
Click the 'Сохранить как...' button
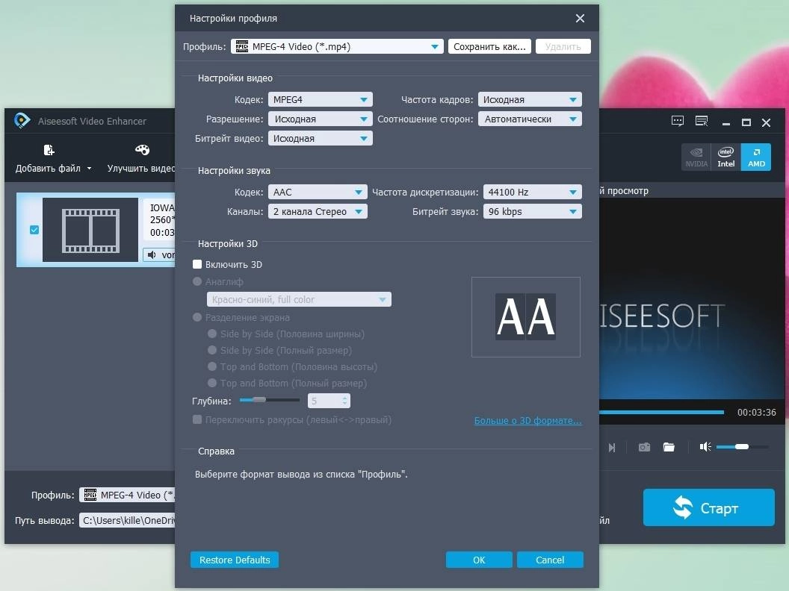[x=489, y=47]
